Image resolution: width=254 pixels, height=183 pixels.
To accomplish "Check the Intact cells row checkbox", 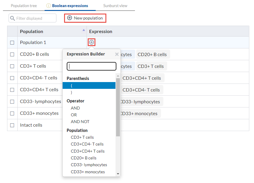I will coord(12,125).
